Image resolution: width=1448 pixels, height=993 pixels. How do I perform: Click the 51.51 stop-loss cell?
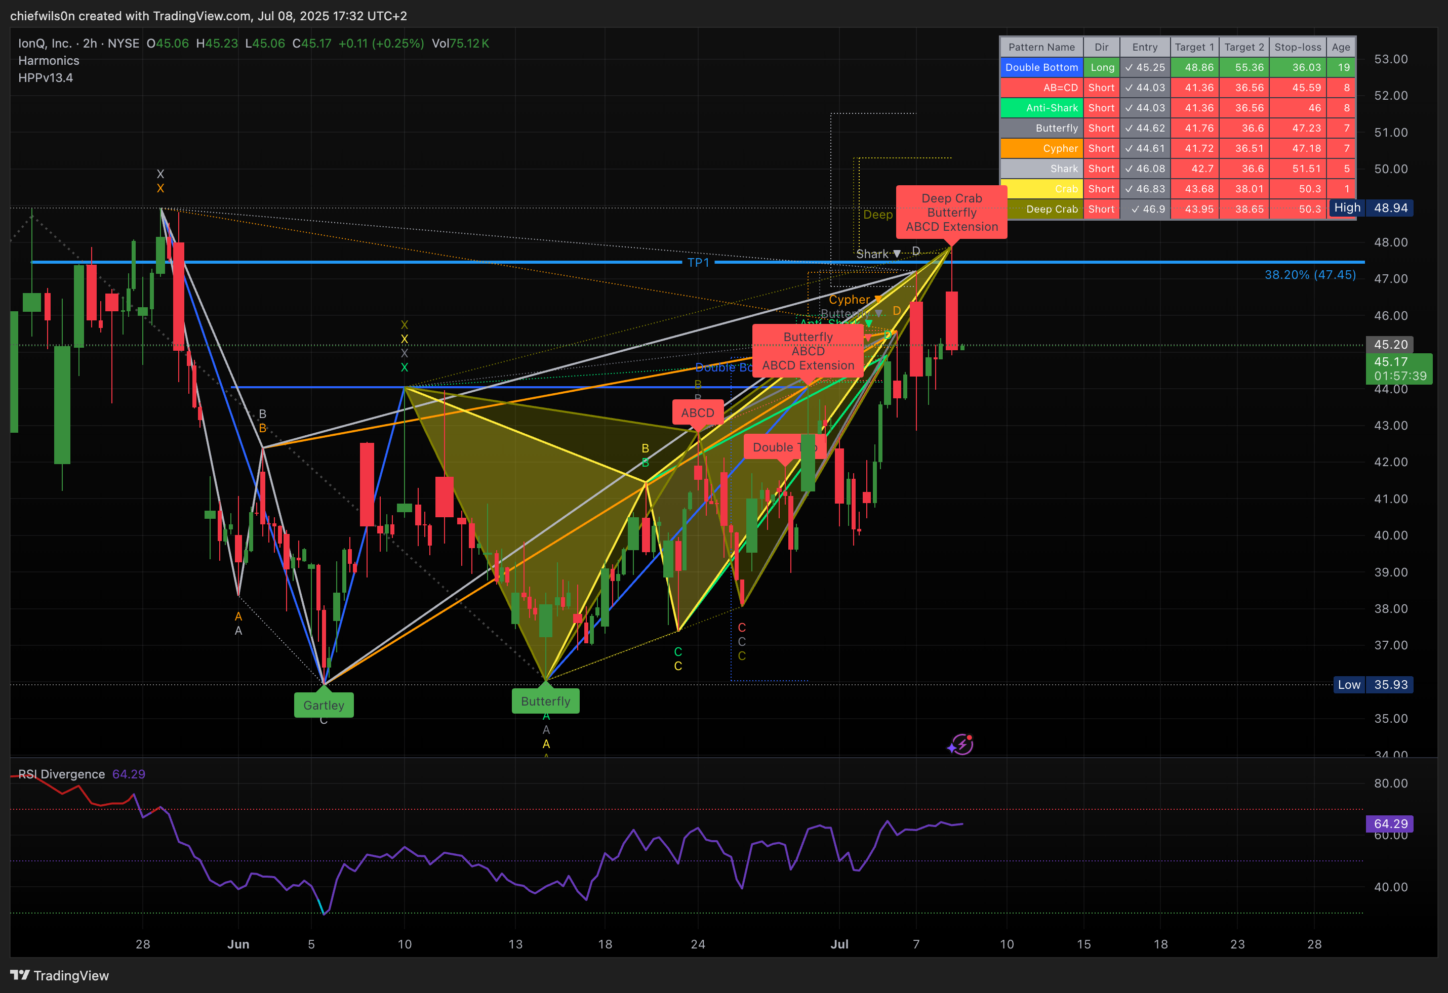tap(1297, 169)
